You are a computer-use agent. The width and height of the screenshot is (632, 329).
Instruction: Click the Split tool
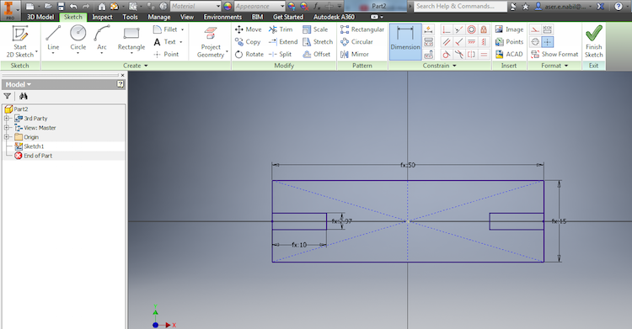point(280,54)
